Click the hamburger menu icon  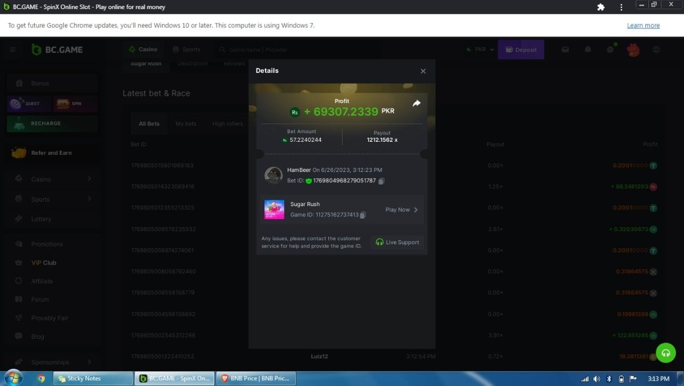(13, 50)
